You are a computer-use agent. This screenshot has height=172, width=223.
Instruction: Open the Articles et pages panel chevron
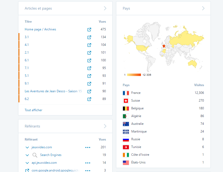coord(105,8)
